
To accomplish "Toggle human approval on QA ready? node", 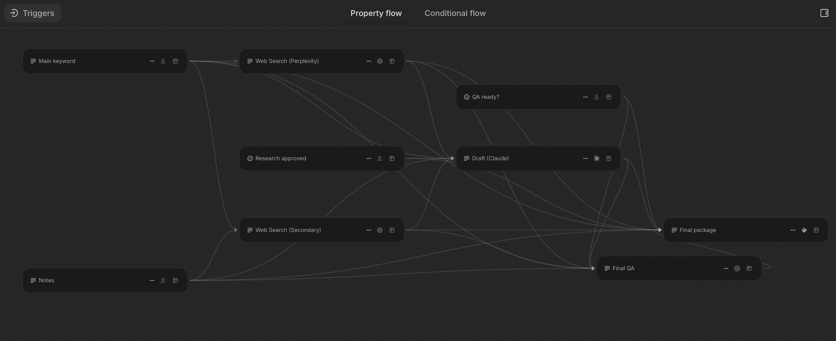I will pos(597,96).
